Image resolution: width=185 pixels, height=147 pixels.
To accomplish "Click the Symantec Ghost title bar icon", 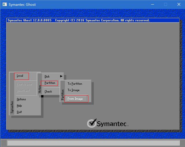I will tap(5, 4).
